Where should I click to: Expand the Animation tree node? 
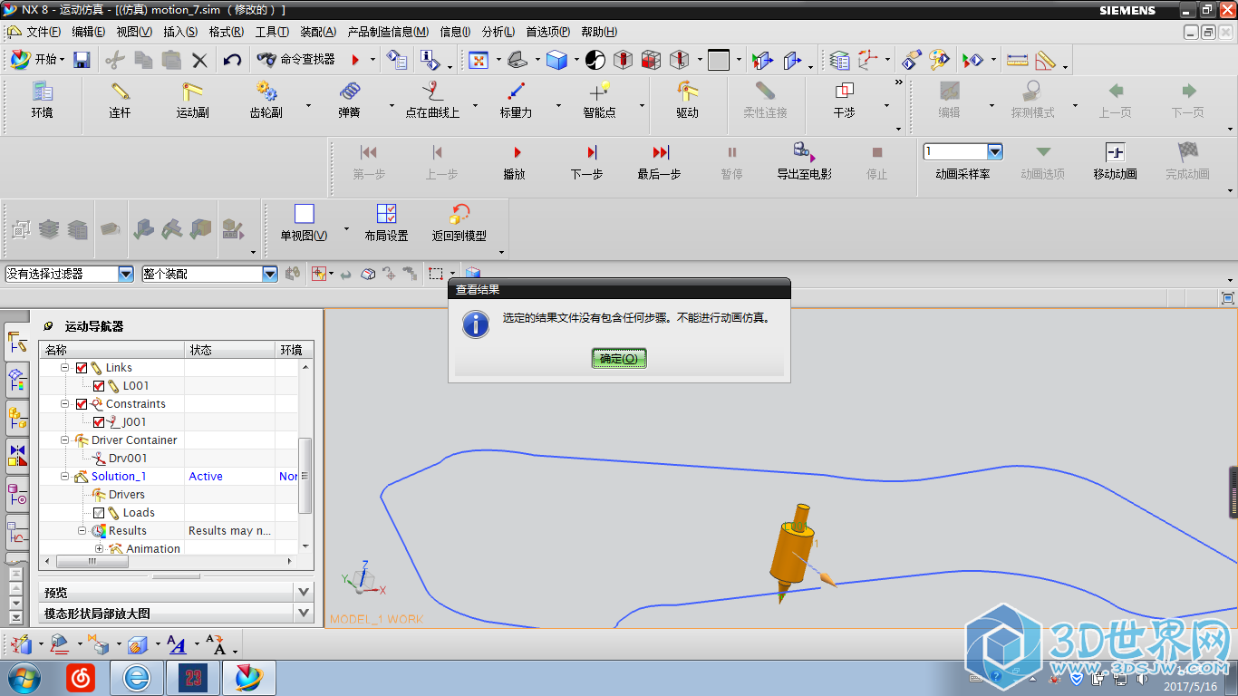[x=99, y=549]
